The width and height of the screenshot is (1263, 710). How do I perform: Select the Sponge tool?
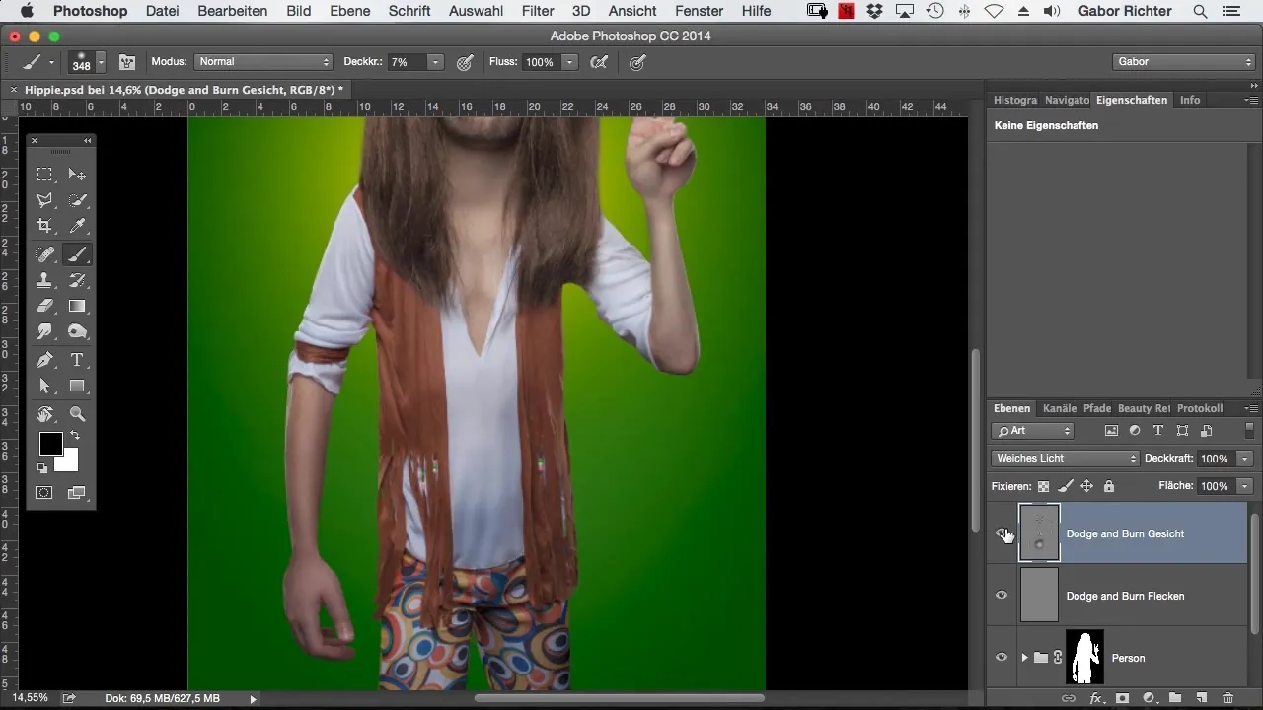click(77, 332)
